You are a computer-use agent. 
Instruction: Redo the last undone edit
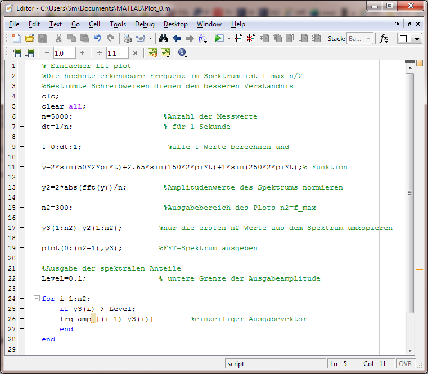coord(111,38)
